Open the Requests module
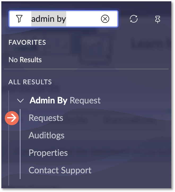 46,118
